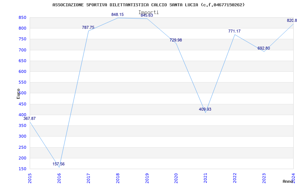Click the 2017 x-axis tick label

click(x=88, y=178)
